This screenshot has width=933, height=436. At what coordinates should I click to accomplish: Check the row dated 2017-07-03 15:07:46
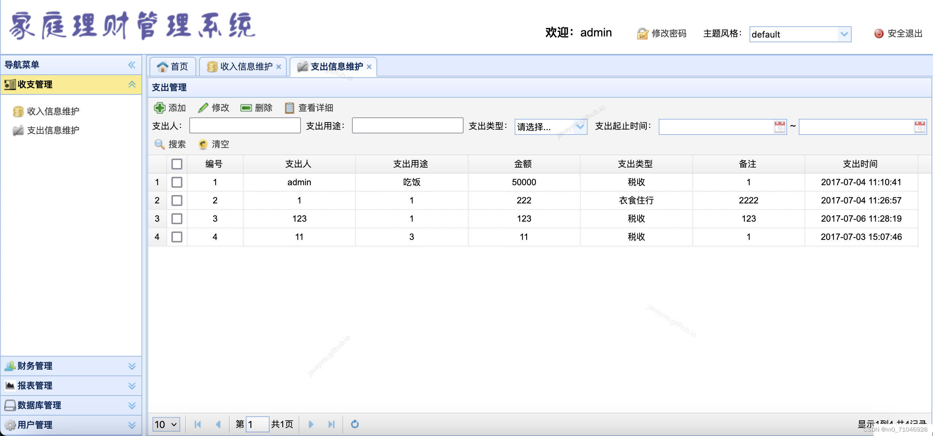click(x=177, y=237)
